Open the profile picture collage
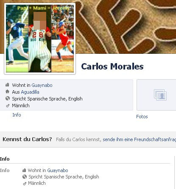176x189 pixels. point(40,39)
